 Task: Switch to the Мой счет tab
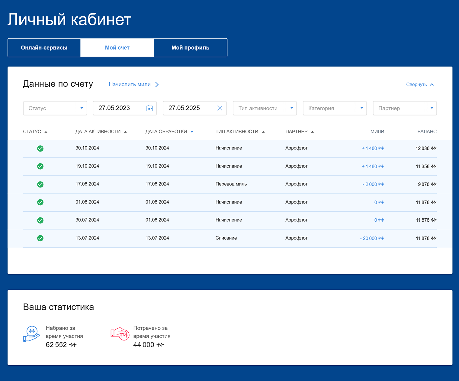click(x=117, y=48)
